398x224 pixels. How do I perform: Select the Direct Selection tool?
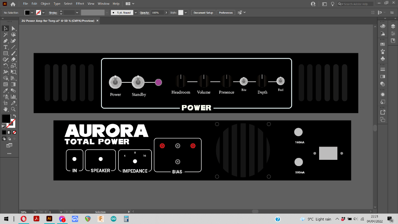tap(14, 28)
